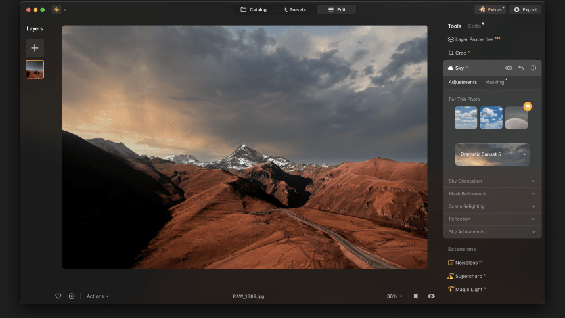This screenshot has height=318, width=565.
Task: Open the Magic Light extension
Action: coord(471,289)
